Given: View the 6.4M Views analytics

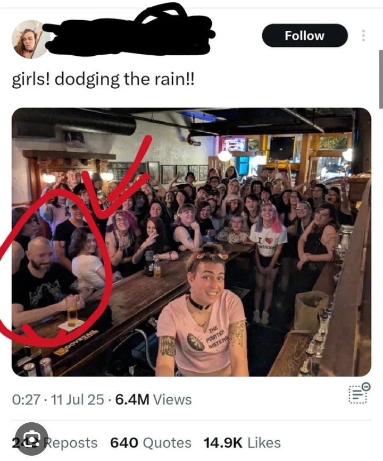Looking at the screenshot, I should (153, 399).
